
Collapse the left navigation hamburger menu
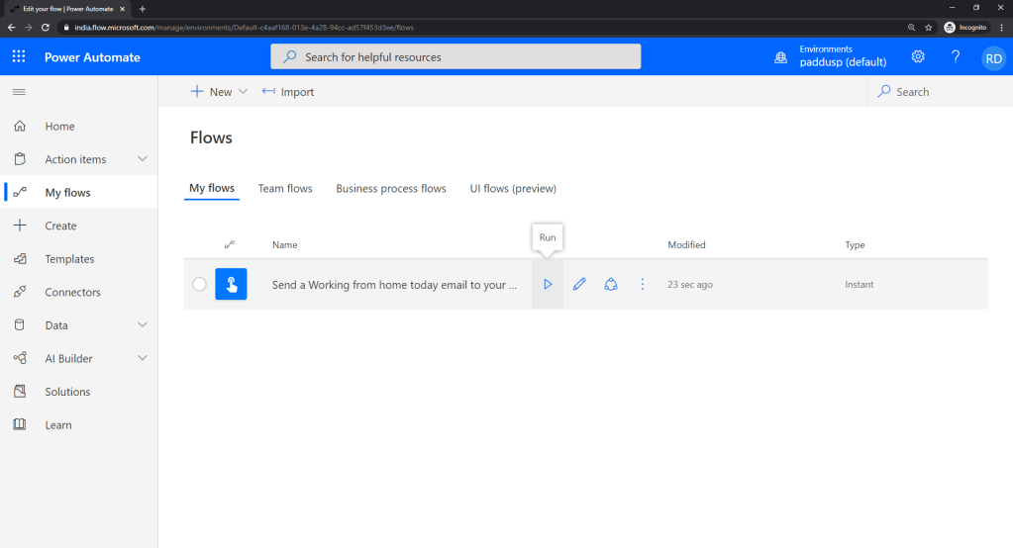coord(19,92)
